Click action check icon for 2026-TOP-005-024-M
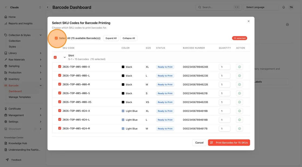Image resolution: width=302 pixels, height=167 pixels. [239, 129]
